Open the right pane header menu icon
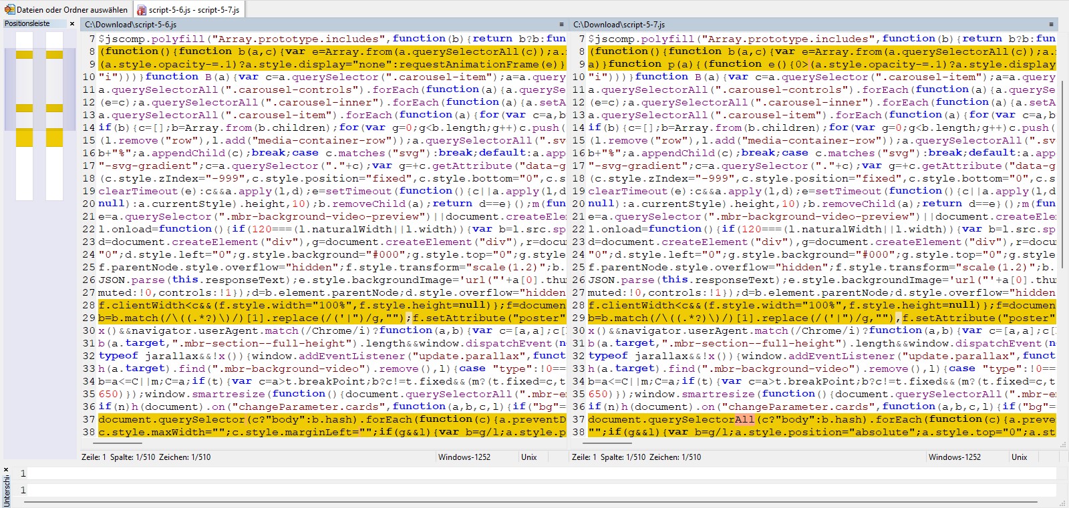The image size is (1069, 508). coord(1052,25)
